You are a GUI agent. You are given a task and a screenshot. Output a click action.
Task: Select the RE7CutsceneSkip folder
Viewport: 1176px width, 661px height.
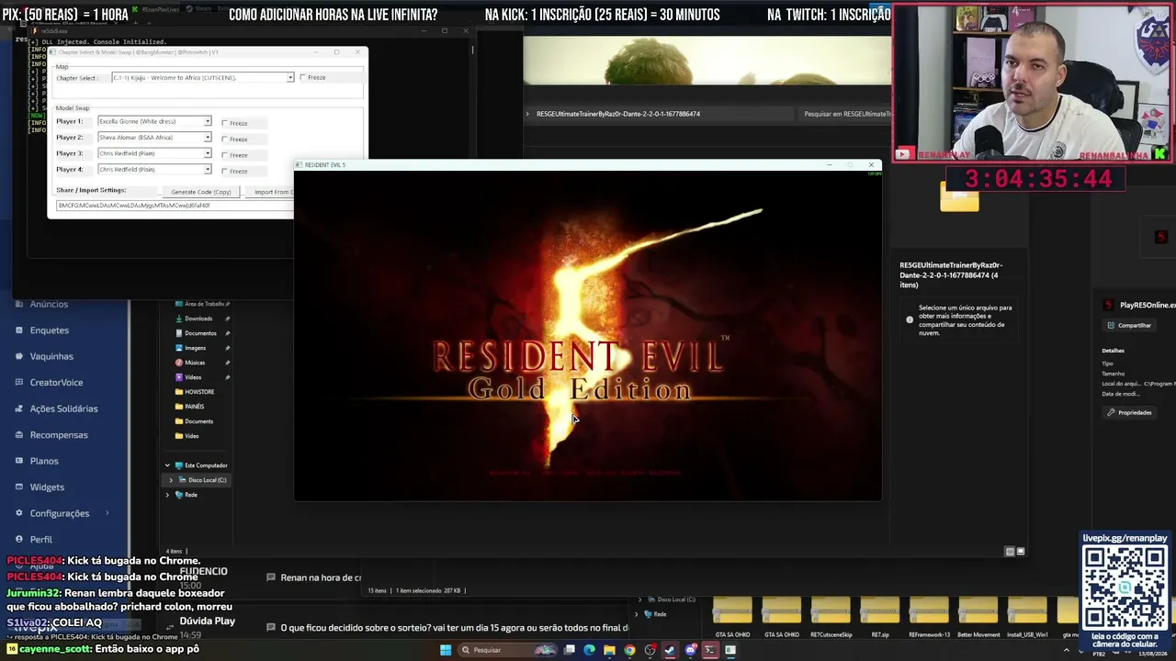point(831,615)
